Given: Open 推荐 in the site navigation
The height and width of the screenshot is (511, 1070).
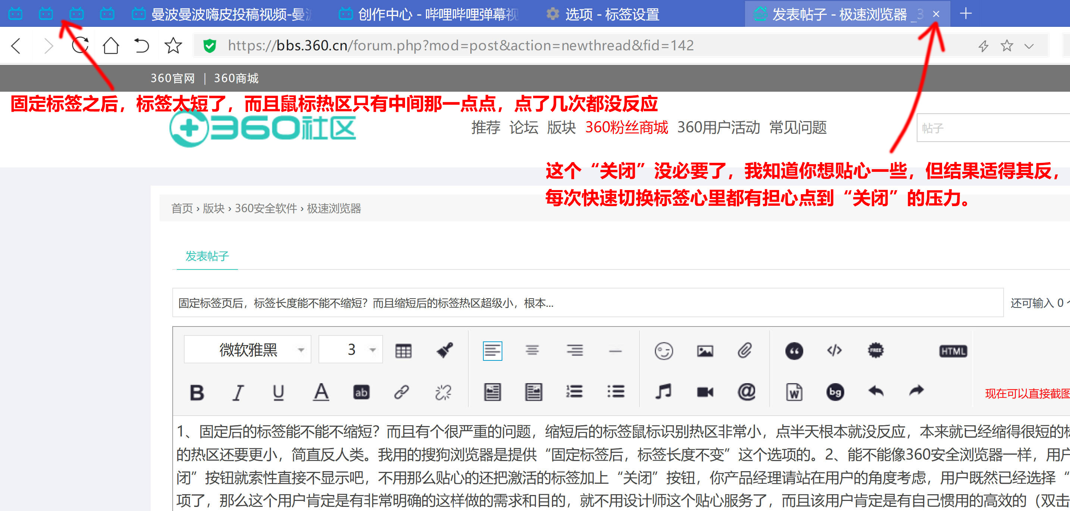Looking at the screenshot, I should 486,127.
